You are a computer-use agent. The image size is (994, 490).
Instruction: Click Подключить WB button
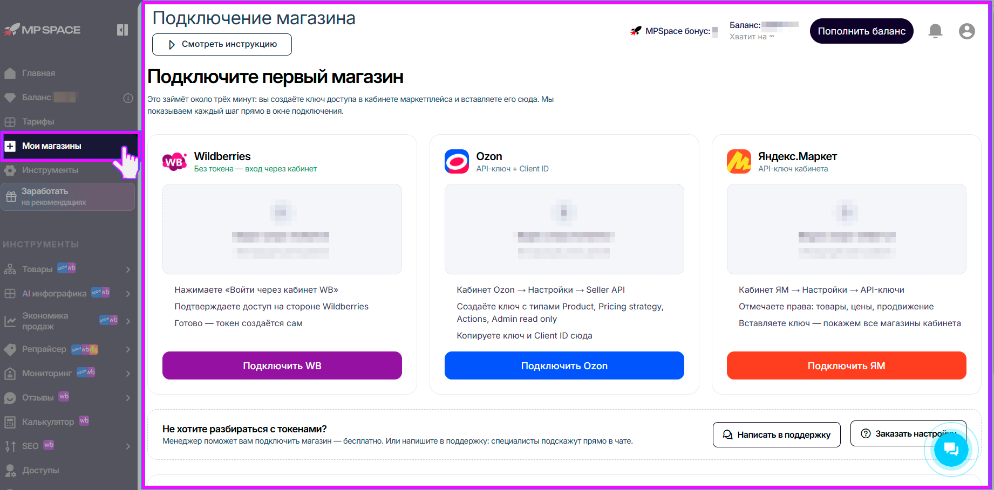[x=282, y=365]
